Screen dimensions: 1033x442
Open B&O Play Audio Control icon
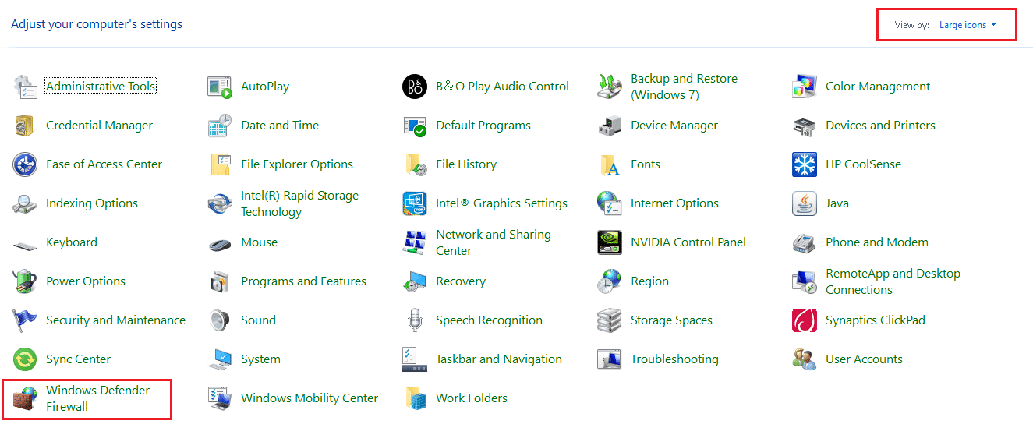coord(414,87)
